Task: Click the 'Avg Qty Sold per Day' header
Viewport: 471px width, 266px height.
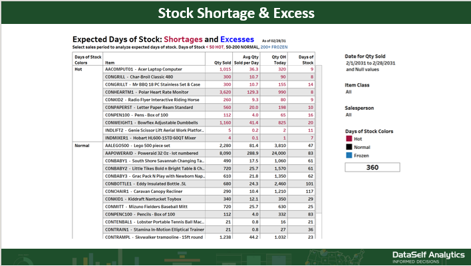Action: (x=246, y=60)
